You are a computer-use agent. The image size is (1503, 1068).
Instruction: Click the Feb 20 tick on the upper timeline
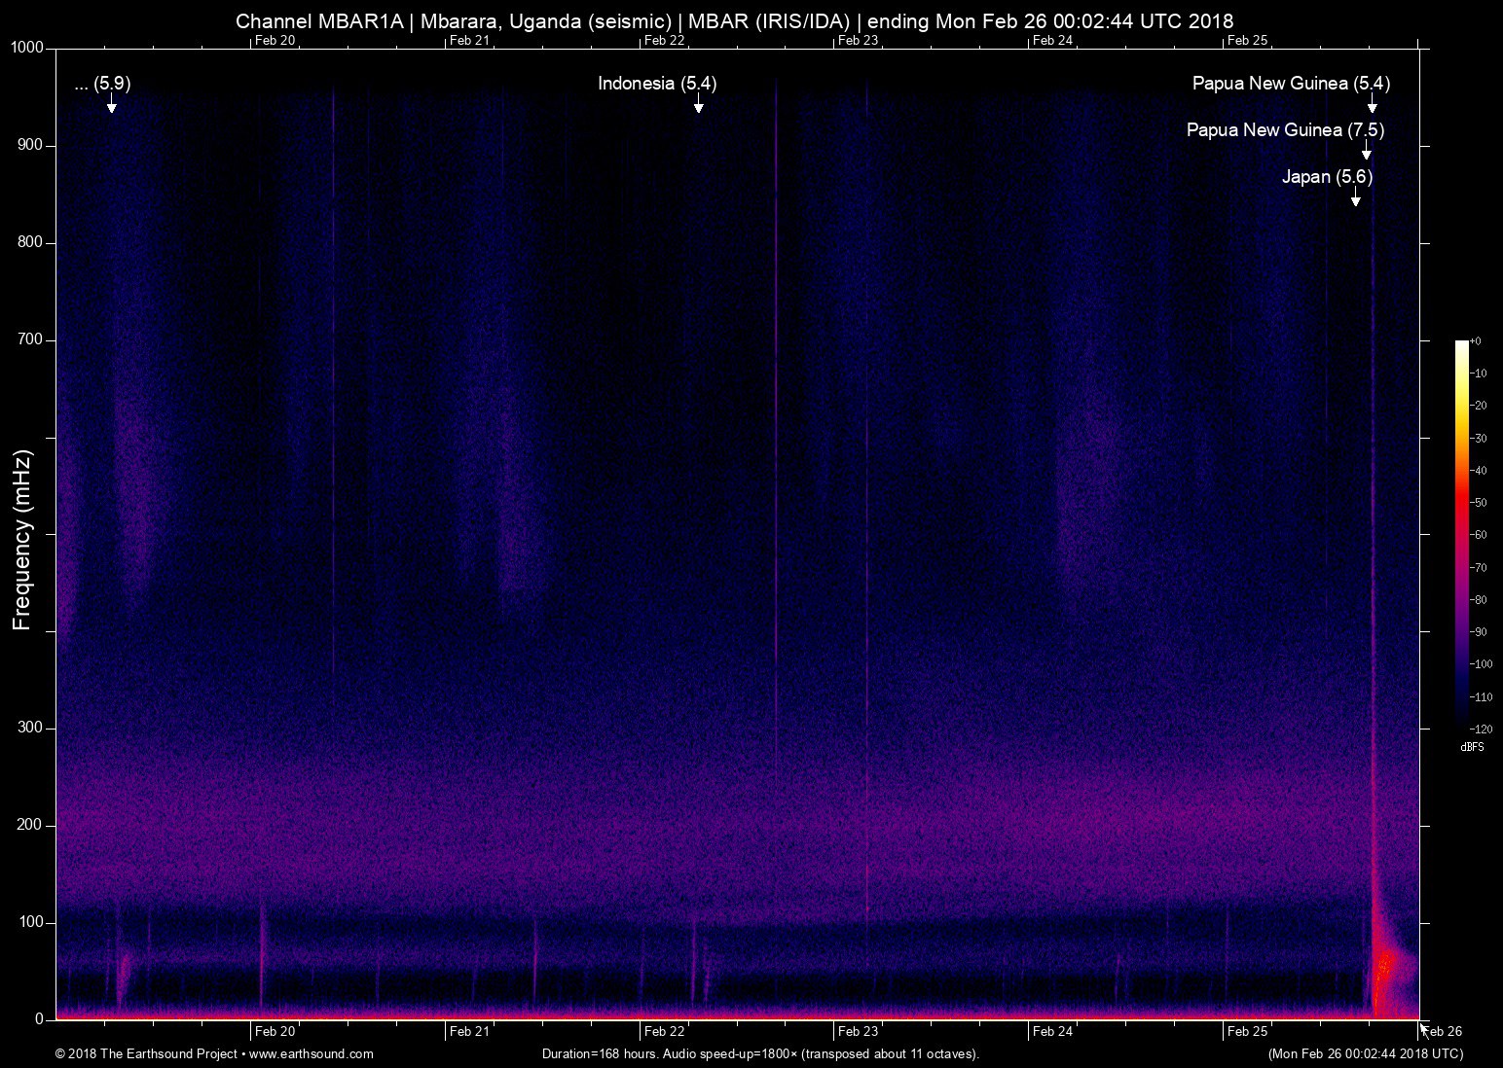click(x=271, y=41)
